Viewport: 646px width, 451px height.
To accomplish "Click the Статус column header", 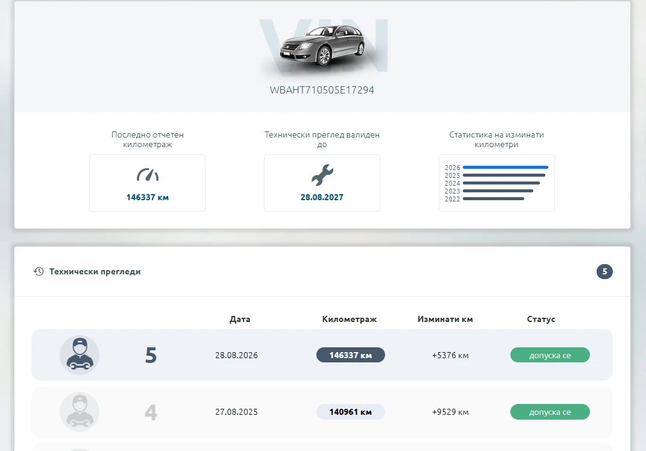I will pos(541,319).
